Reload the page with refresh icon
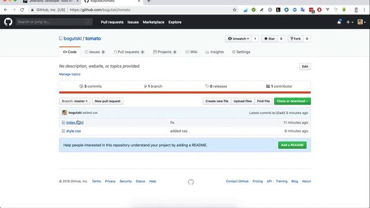 22,10
